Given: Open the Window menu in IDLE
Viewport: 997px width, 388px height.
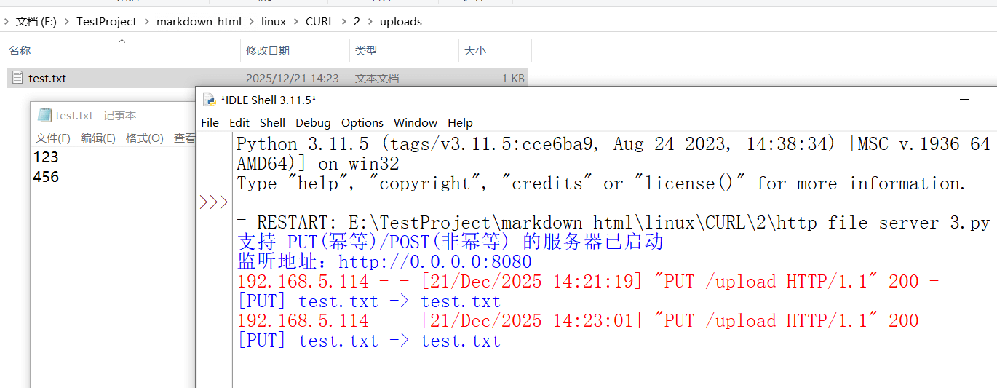Looking at the screenshot, I should [x=416, y=122].
